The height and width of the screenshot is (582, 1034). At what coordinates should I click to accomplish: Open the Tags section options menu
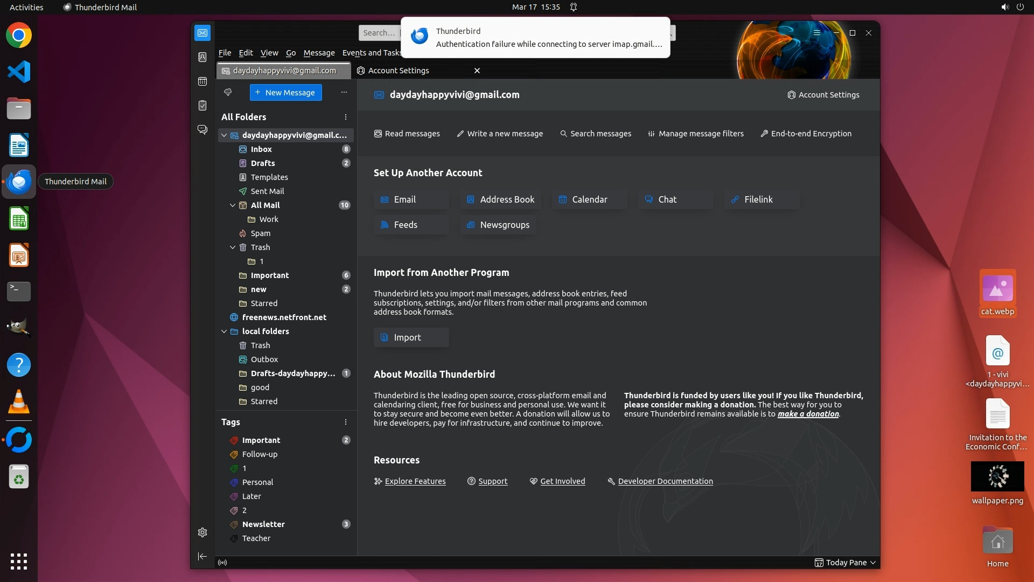pos(346,422)
